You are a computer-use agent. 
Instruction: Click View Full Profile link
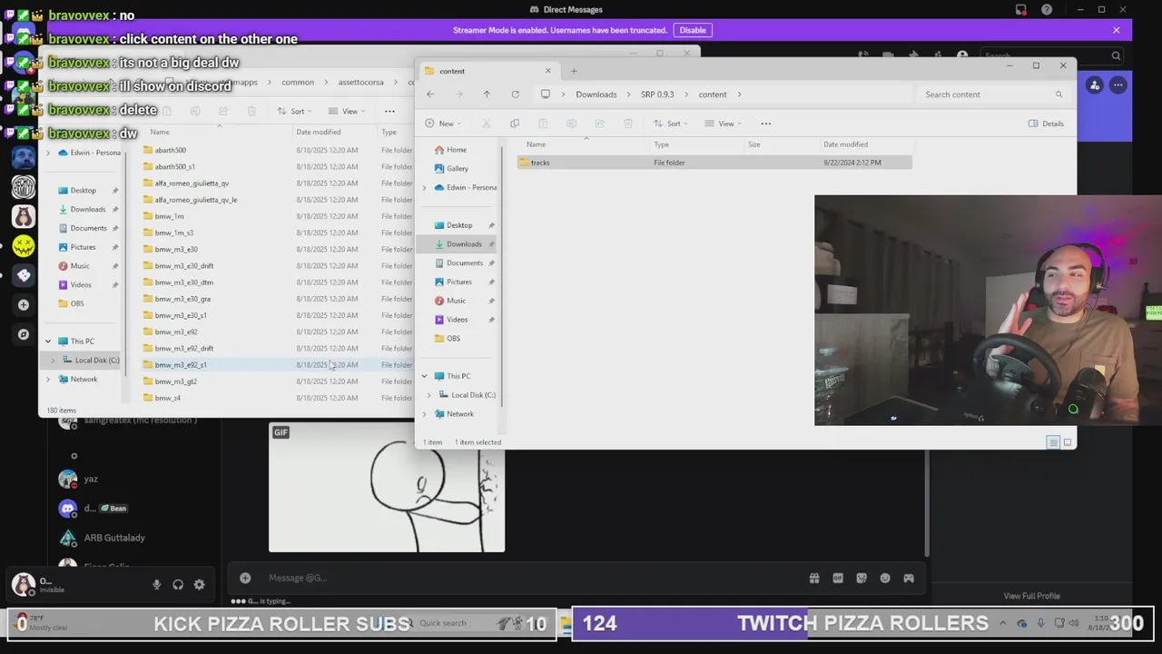tap(1031, 596)
